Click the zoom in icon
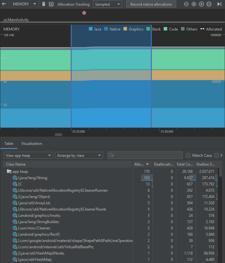This screenshot has height=263, width=225. pos(194,4)
